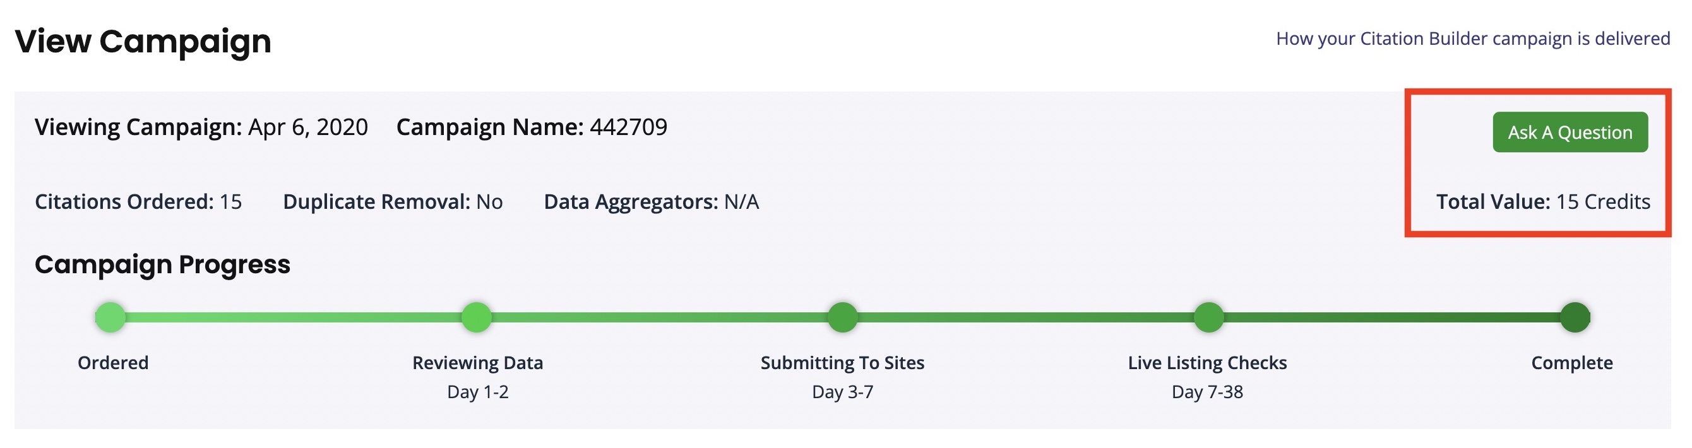This screenshot has height=448, width=1692.
Task: Click the Complete step label
Action: point(1572,363)
